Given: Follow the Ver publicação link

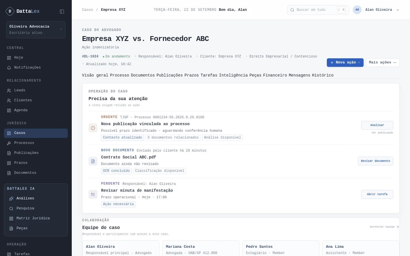Looking at the screenshot, I should (382, 133).
